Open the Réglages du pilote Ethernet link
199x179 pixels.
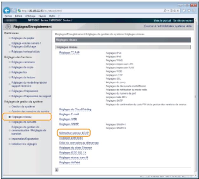(76, 148)
